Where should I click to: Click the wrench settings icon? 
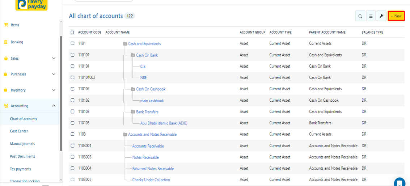381,16
